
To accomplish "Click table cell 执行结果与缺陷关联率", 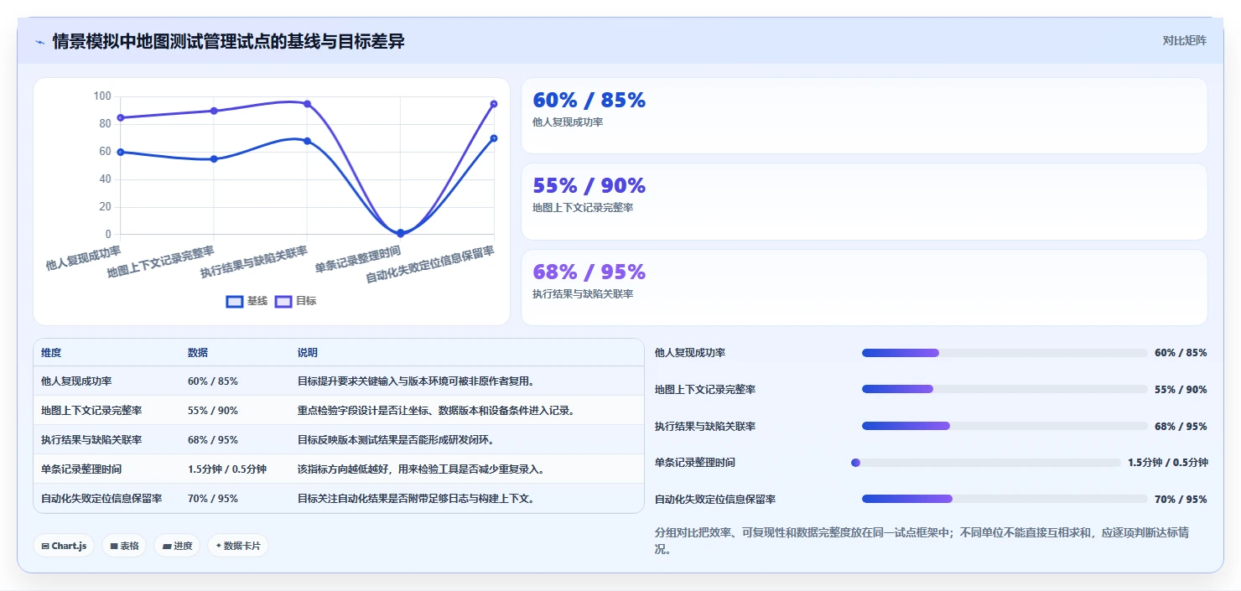I will click(x=91, y=439).
